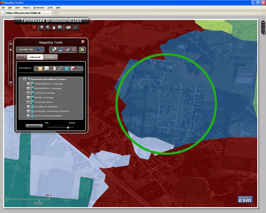
Task: Uncheck Current Coverage checkbox
Action: [x=28, y=93]
